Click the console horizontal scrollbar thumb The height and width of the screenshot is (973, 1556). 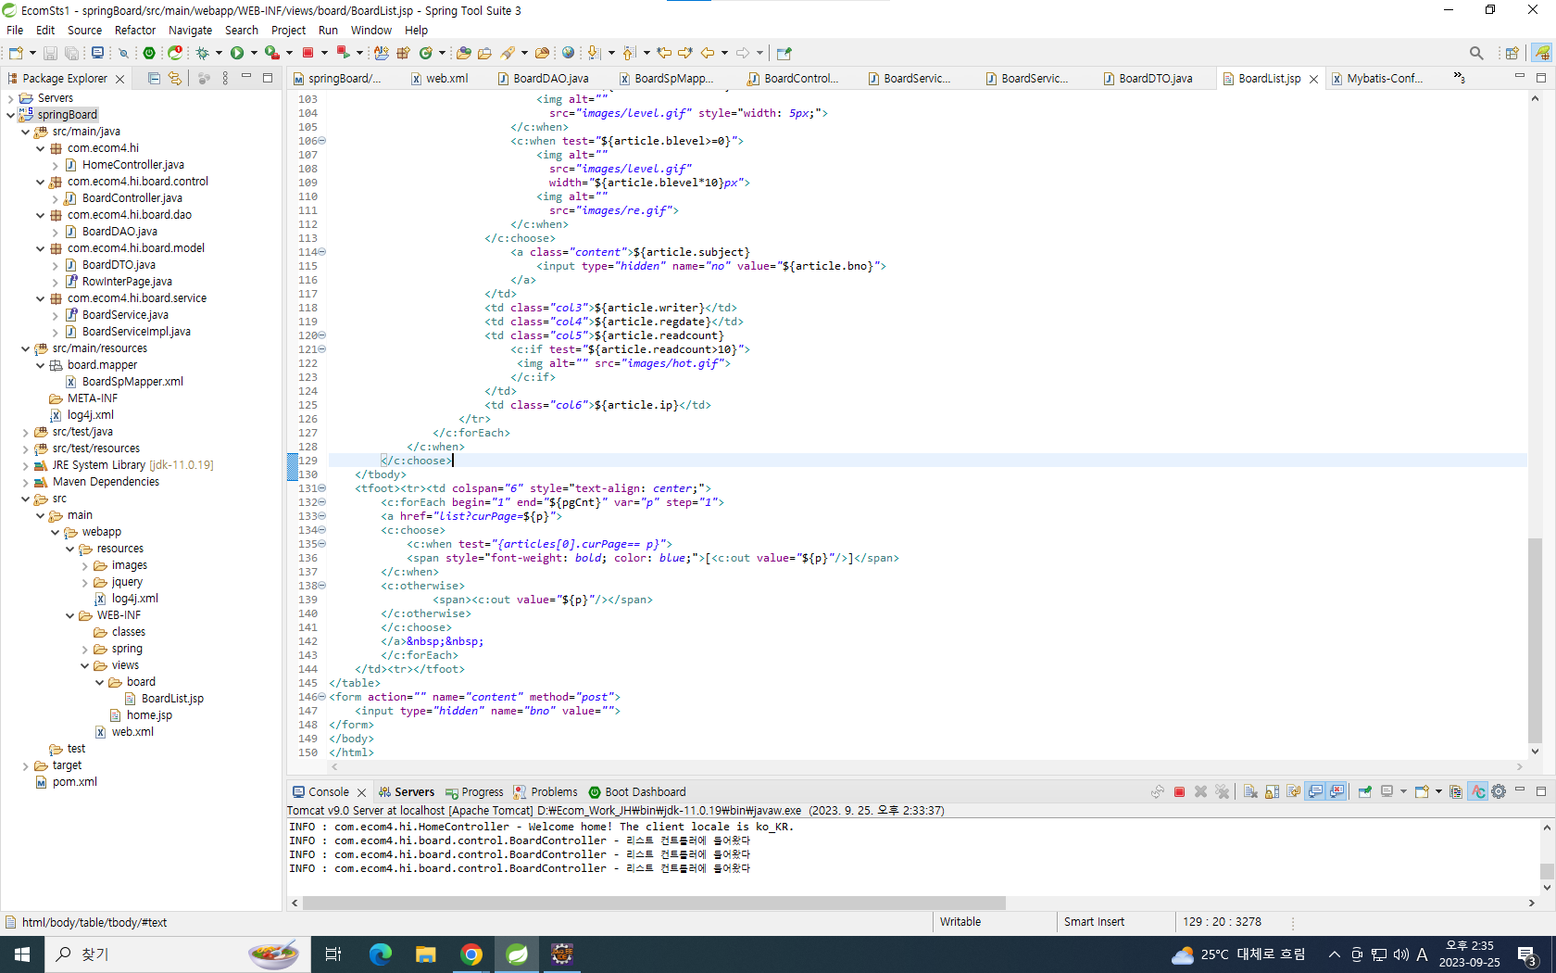pos(654,903)
